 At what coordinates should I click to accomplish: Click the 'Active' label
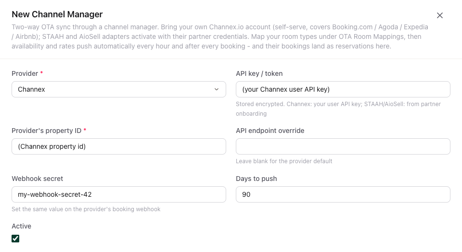pos(22,226)
